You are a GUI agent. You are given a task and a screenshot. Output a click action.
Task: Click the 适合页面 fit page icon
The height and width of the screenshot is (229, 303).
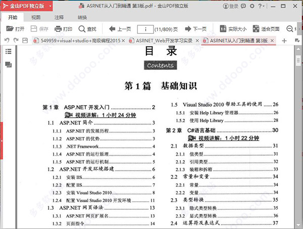(x=256, y=29)
